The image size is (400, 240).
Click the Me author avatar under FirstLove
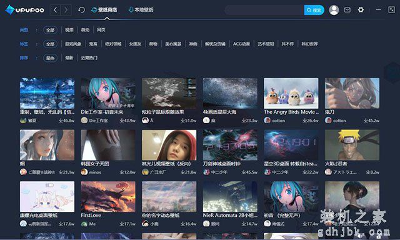pyautogui.click(x=84, y=224)
